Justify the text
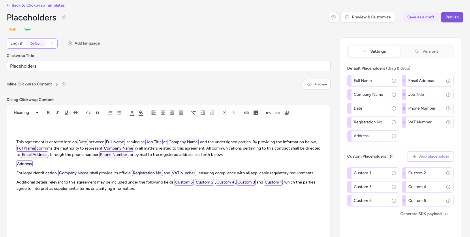This screenshot has height=237, width=470. pyautogui.click(x=181, y=113)
